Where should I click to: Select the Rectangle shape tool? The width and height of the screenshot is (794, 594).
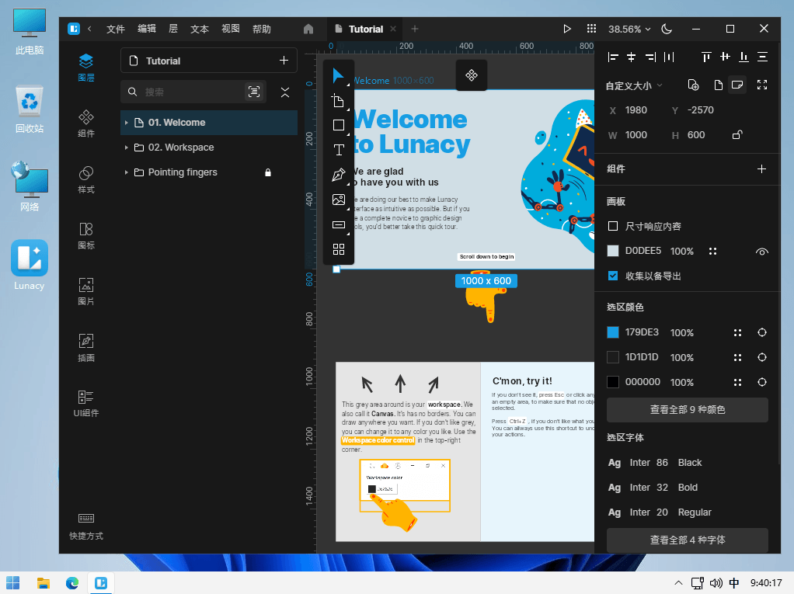pos(338,125)
